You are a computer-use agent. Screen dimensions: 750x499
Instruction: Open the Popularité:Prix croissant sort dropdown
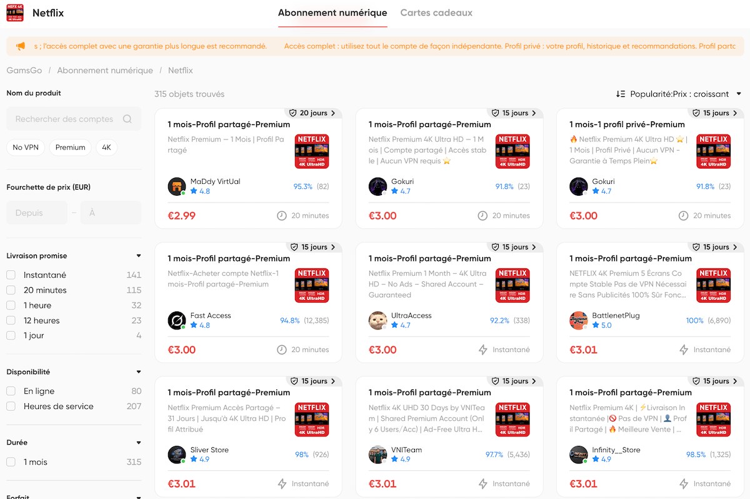click(x=679, y=94)
